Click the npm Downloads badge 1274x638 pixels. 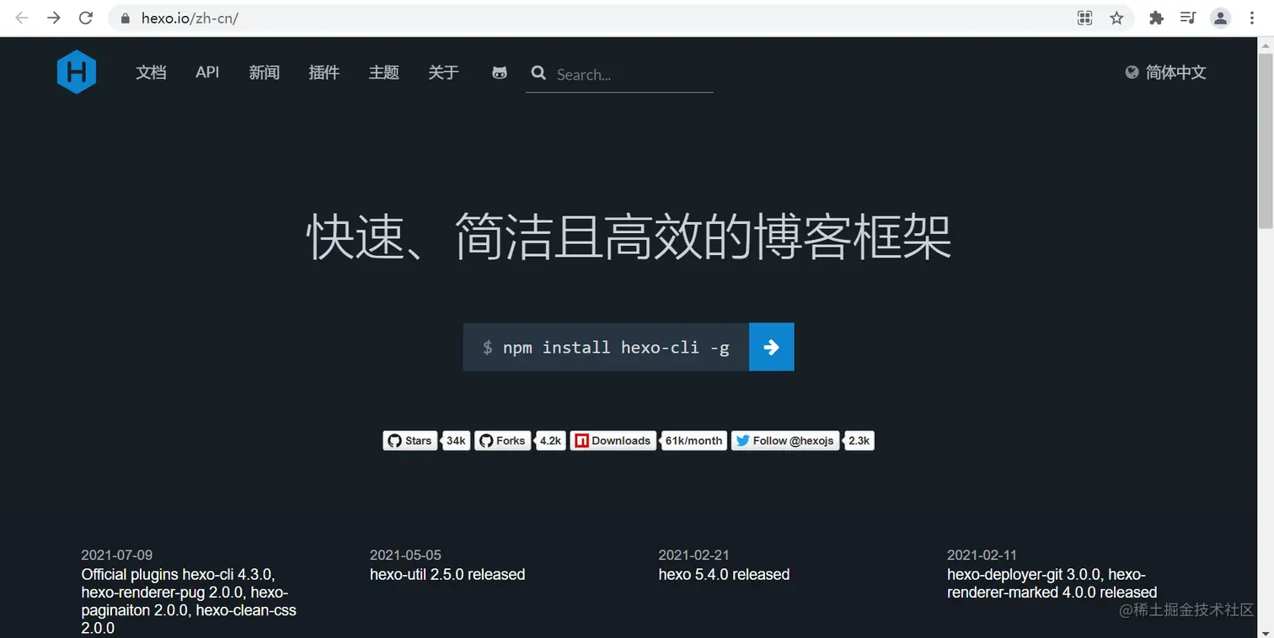click(613, 440)
